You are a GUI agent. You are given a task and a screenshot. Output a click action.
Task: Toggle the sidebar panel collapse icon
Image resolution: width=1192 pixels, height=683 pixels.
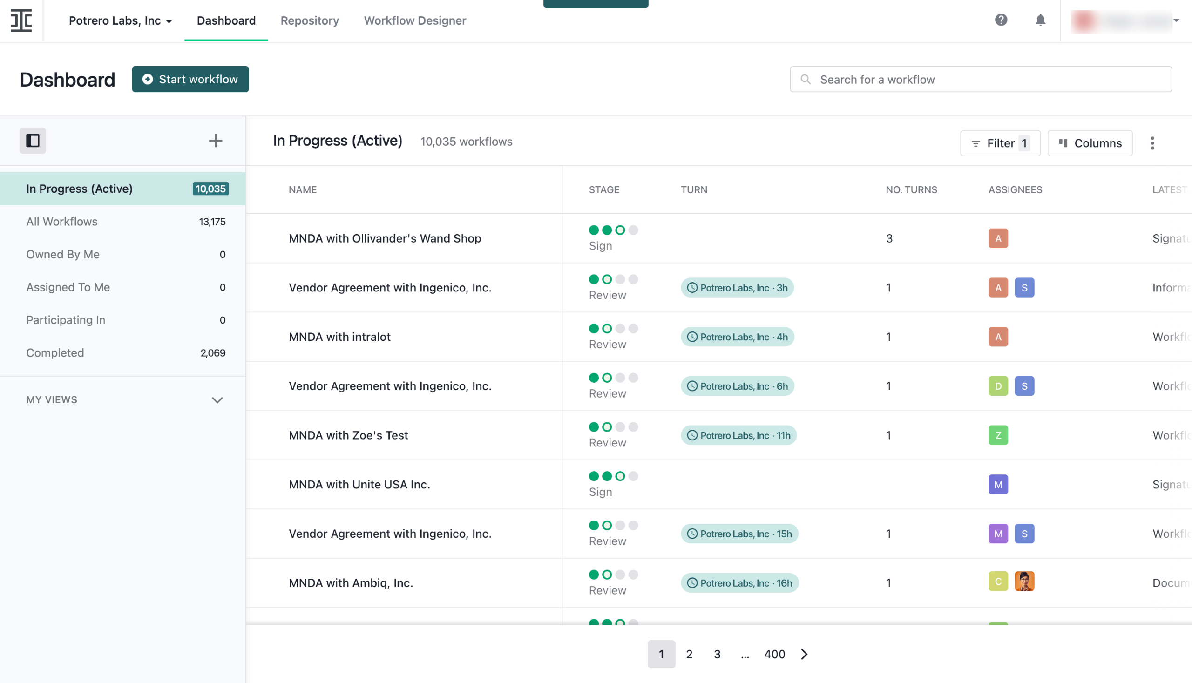click(x=33, y=141)
